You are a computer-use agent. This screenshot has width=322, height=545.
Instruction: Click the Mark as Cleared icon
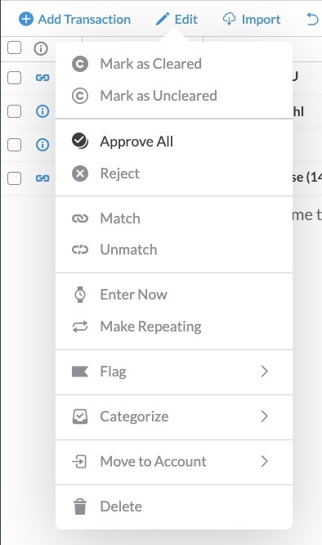coord(80,64)
